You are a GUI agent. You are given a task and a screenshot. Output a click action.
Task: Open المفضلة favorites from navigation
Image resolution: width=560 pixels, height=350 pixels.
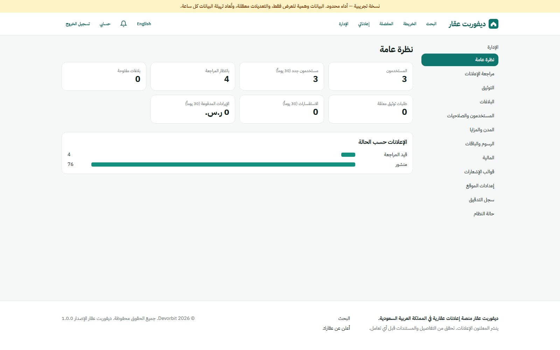[386, 24]
